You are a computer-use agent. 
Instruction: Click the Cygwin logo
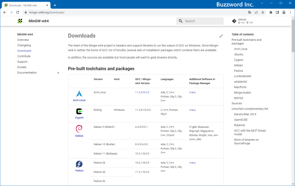tap(79, 111)
